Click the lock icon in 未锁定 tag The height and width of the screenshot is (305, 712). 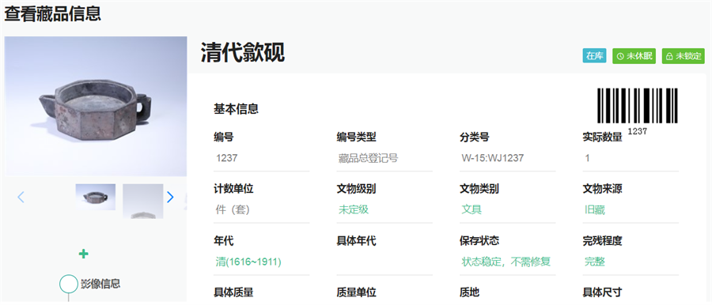pyautogui.click(x=669, y=56)
